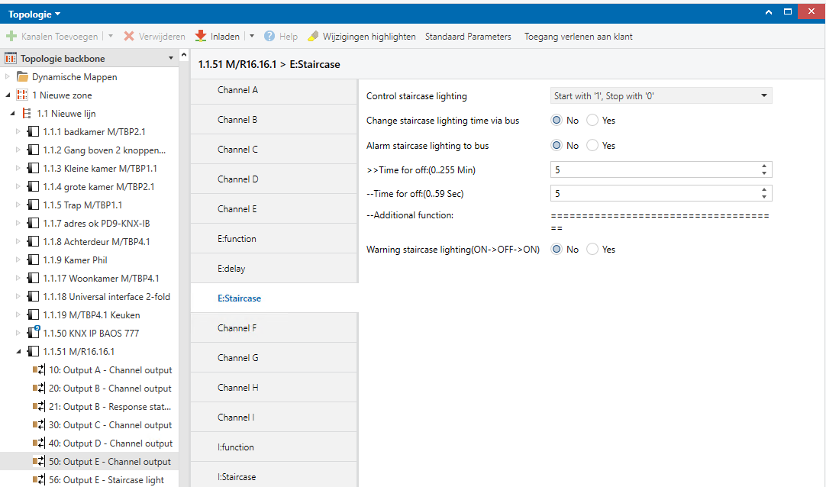826x487 pixels.
Task: Click the Inladen download arrow icon
Action: click(201, 37)
